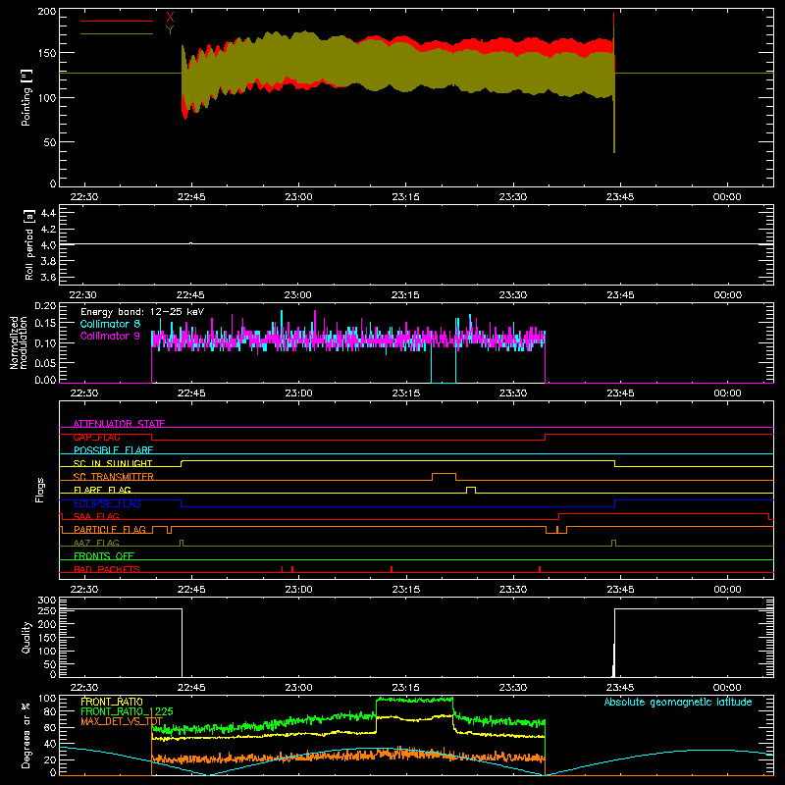Click 22:45 label under Pointing plot
The height and width of the screenshot is (785, 785).
pyautogui.click(x=191, y=197)
